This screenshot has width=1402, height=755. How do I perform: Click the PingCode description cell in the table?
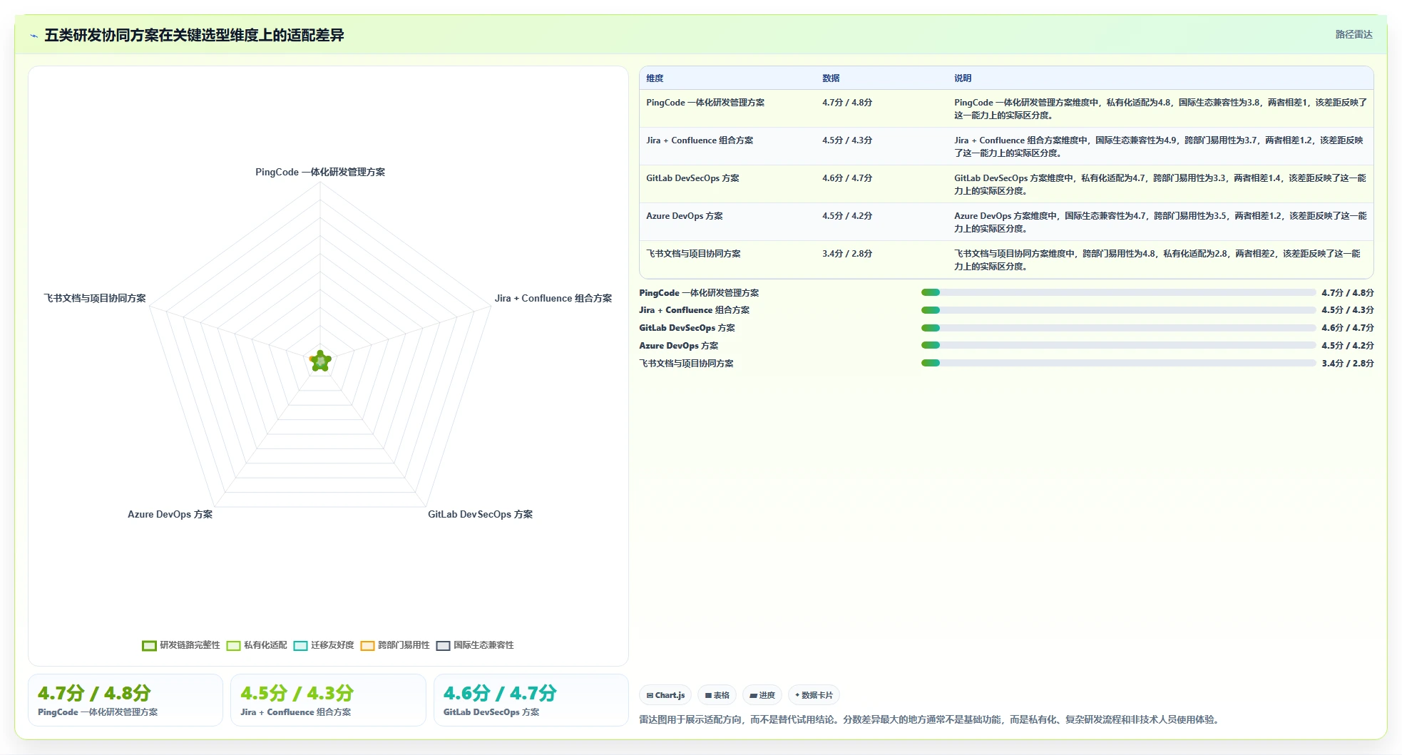point(1160,109)
